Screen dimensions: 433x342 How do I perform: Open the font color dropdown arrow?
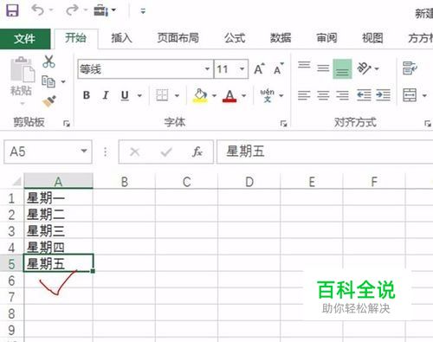244,95
